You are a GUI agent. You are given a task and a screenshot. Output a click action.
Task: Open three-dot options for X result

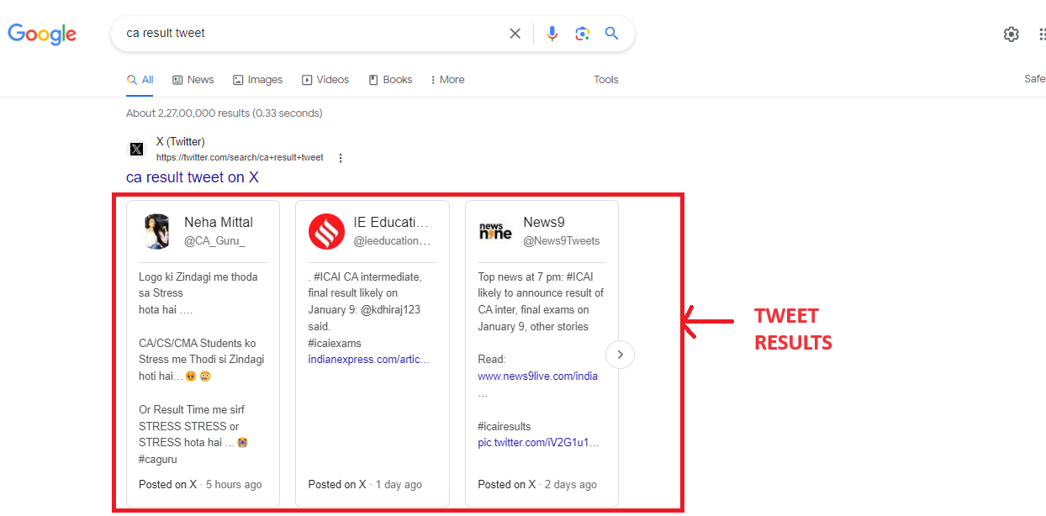click(x=341, y=158)
